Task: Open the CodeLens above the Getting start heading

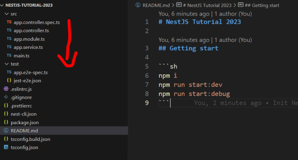Action: click(x=205, y=40)
